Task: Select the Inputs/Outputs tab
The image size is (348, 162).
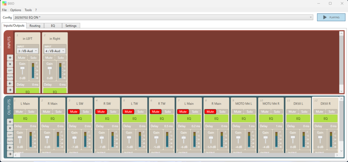Action: (14, 25)
